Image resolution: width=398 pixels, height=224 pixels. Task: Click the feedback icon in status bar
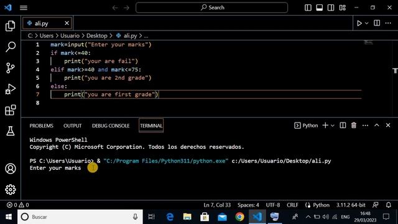tap(376, 205)
